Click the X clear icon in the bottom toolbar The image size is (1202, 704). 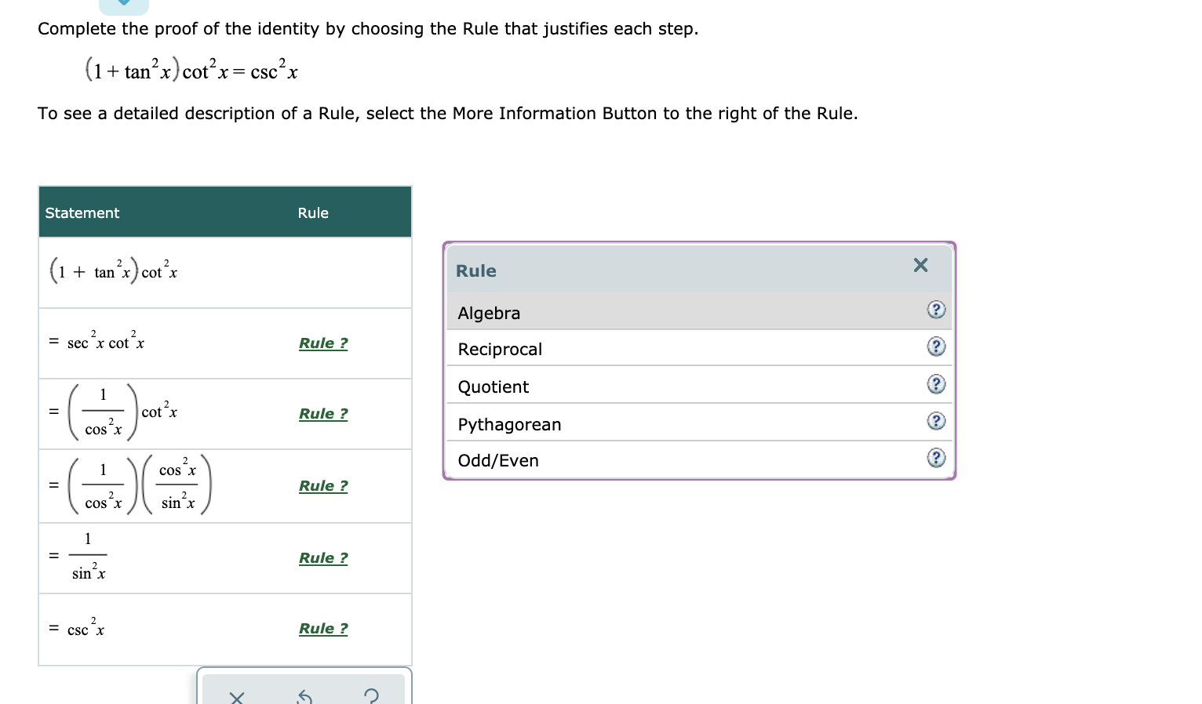pos(237,697)
